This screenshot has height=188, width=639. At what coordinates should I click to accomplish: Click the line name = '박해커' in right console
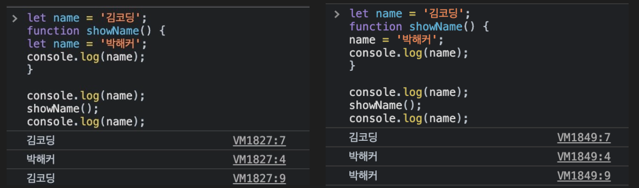tap(397, 40)
